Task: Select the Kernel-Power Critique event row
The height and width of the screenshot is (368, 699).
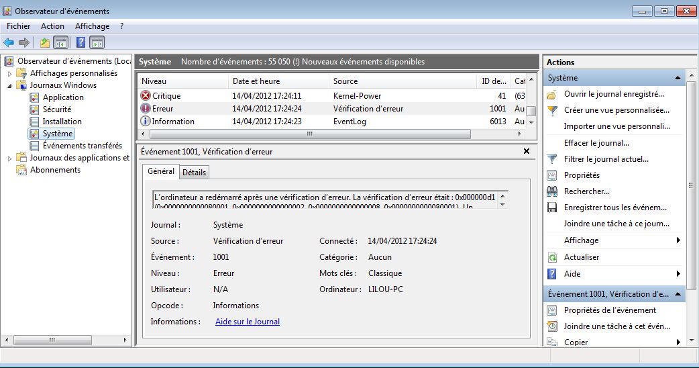Action: pyautogui.click(x=332, y=96)
